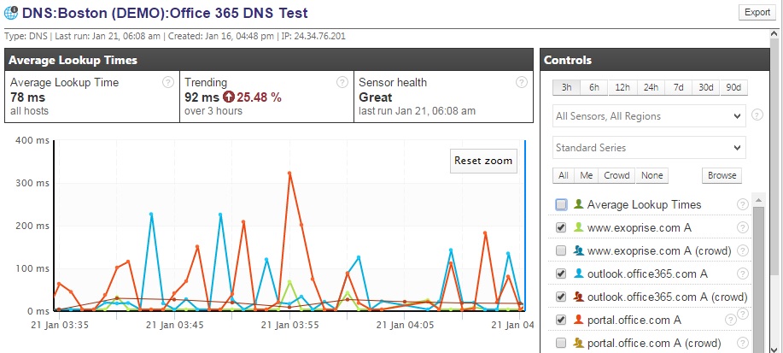Open help icon for www.exoprise.com A (crowd) row
Screen dimensions: 783x353
tap(743, 250)
